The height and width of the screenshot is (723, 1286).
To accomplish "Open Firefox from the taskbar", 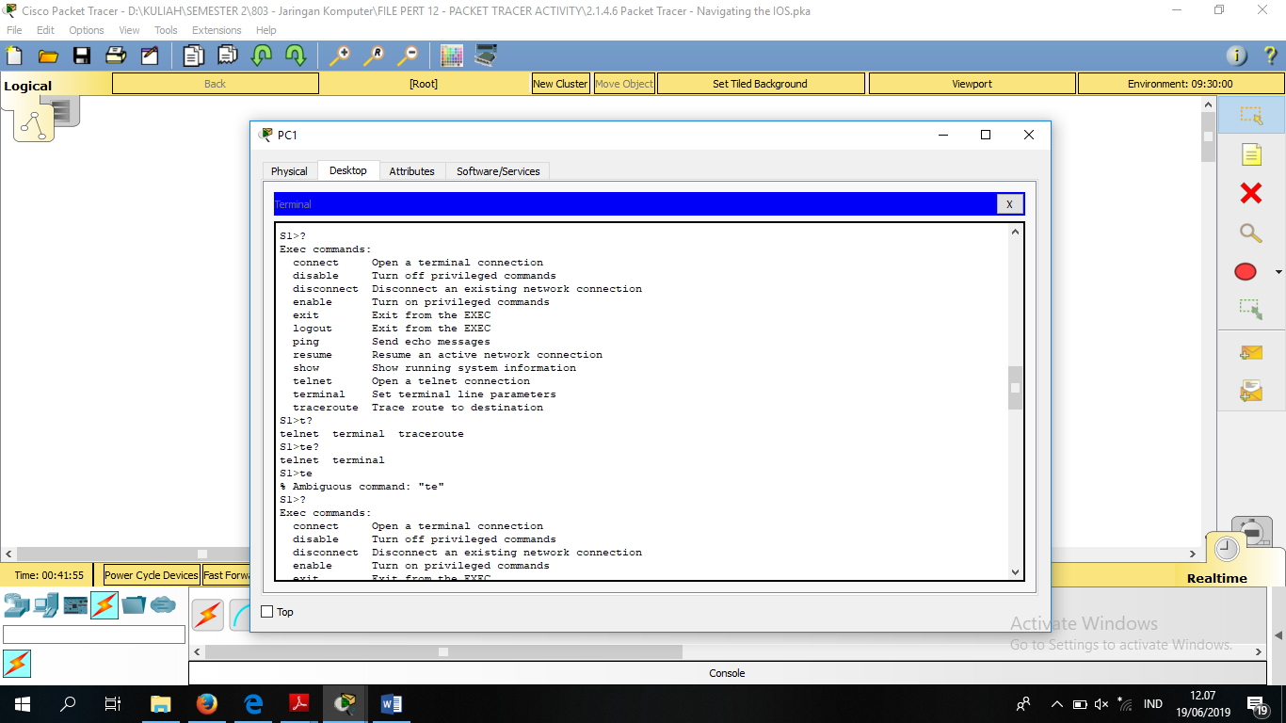I will click(x=207, y=703).
